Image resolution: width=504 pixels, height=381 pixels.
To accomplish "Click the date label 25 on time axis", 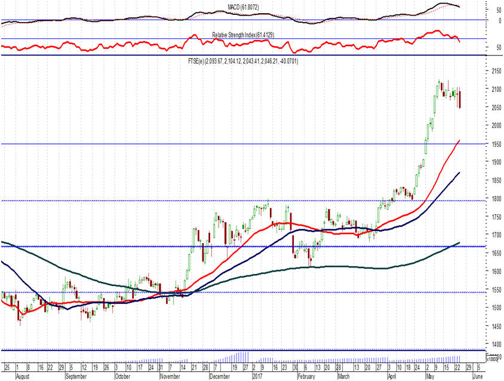I will click(7, 367).
